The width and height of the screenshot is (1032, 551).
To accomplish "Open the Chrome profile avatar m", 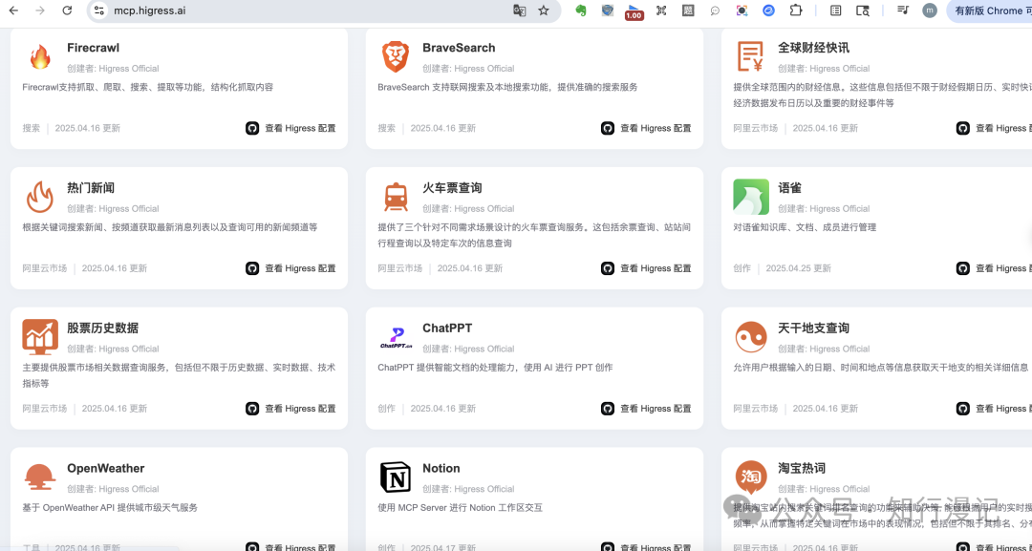I will [x=930, y=11].
